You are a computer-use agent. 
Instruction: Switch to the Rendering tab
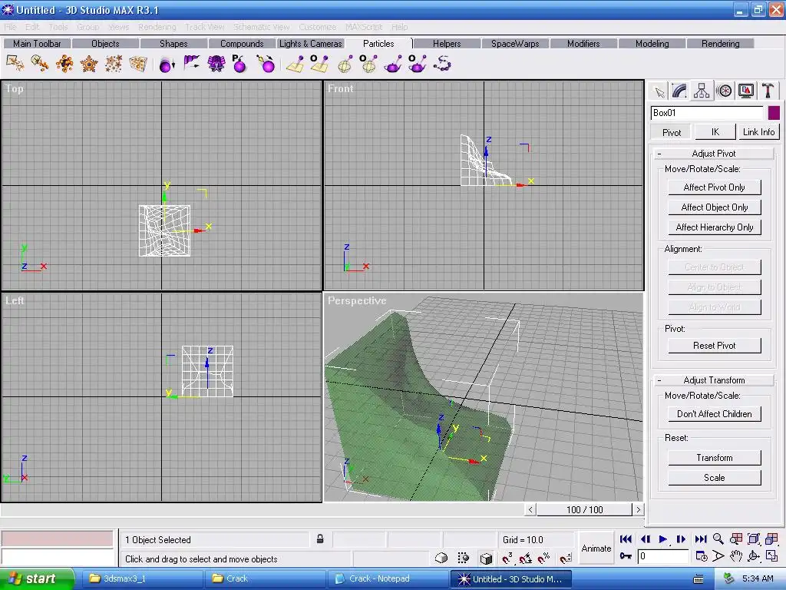point(720,44)
